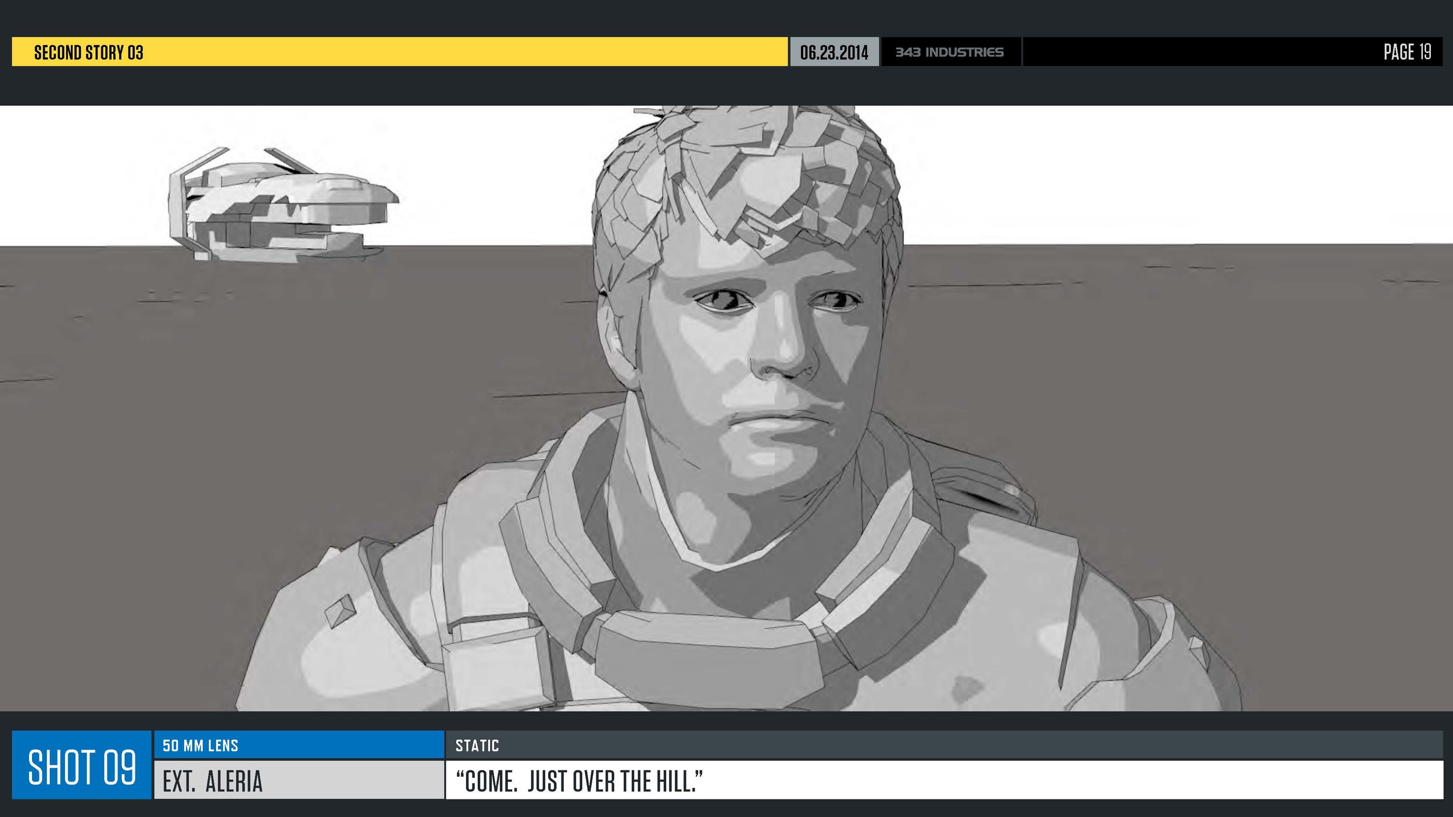This screenshot has width=1453, height=817.
Task: Click the blue "SHOT 09" box
Action: pyautogui.click(x=81, y=765)
